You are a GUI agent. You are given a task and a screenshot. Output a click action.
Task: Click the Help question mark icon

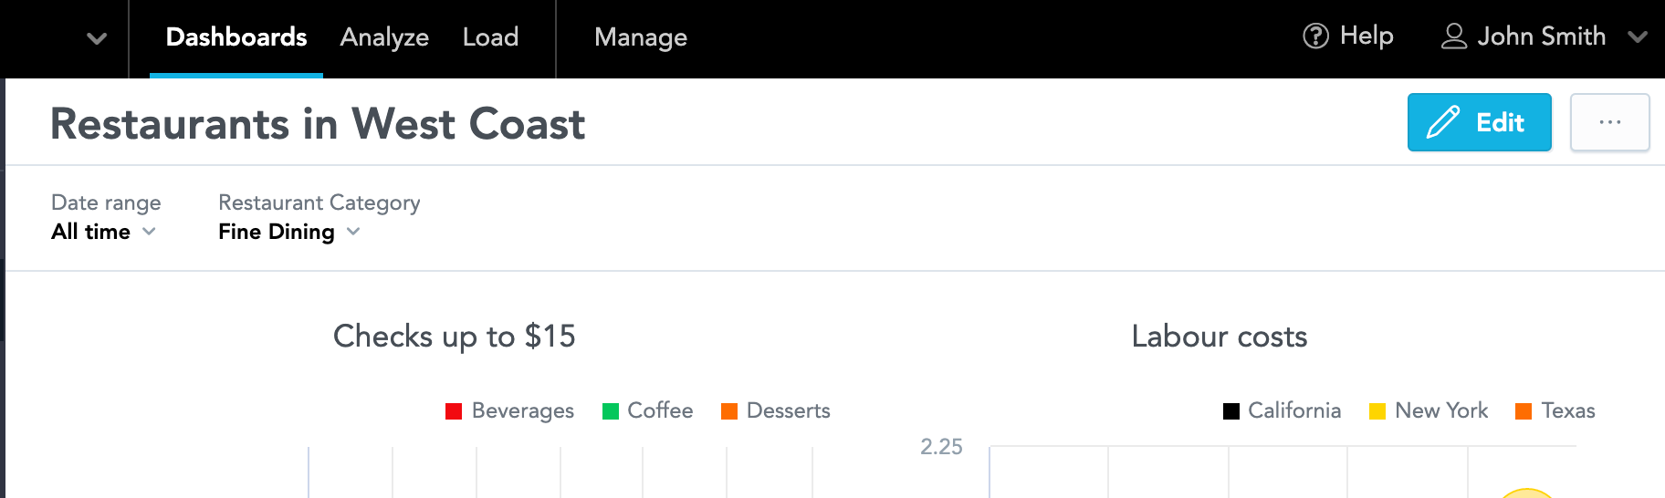(1315, 36)
